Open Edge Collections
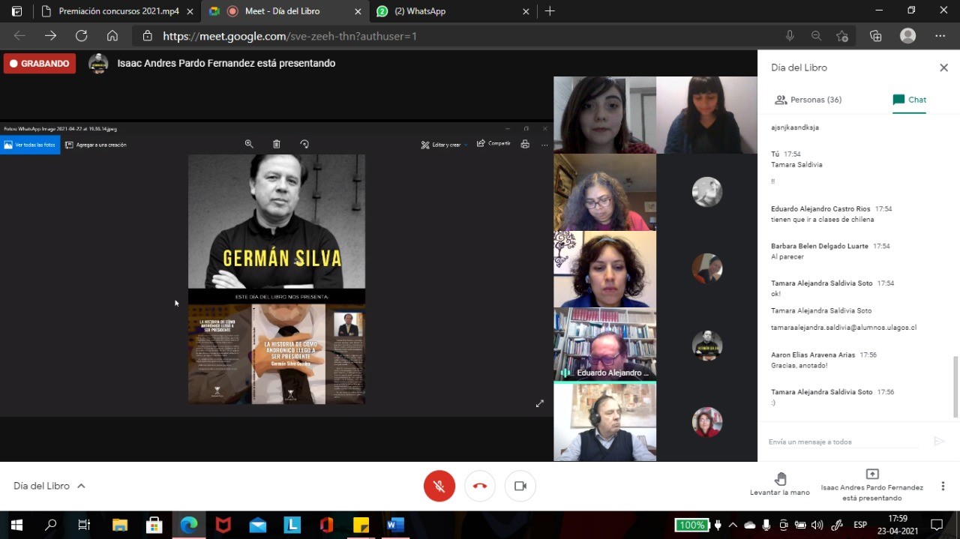The height and width of the screenshot is (539, 960). click(x=875, y=35)
